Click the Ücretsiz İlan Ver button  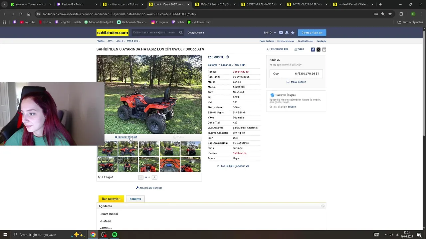[312, 33]
